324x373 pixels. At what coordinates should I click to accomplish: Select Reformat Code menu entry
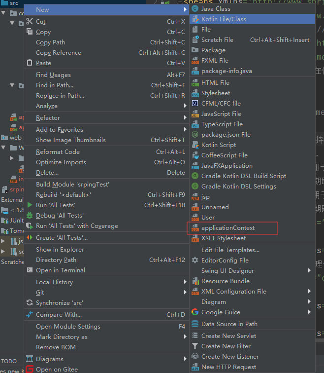(x=106, y=152)
